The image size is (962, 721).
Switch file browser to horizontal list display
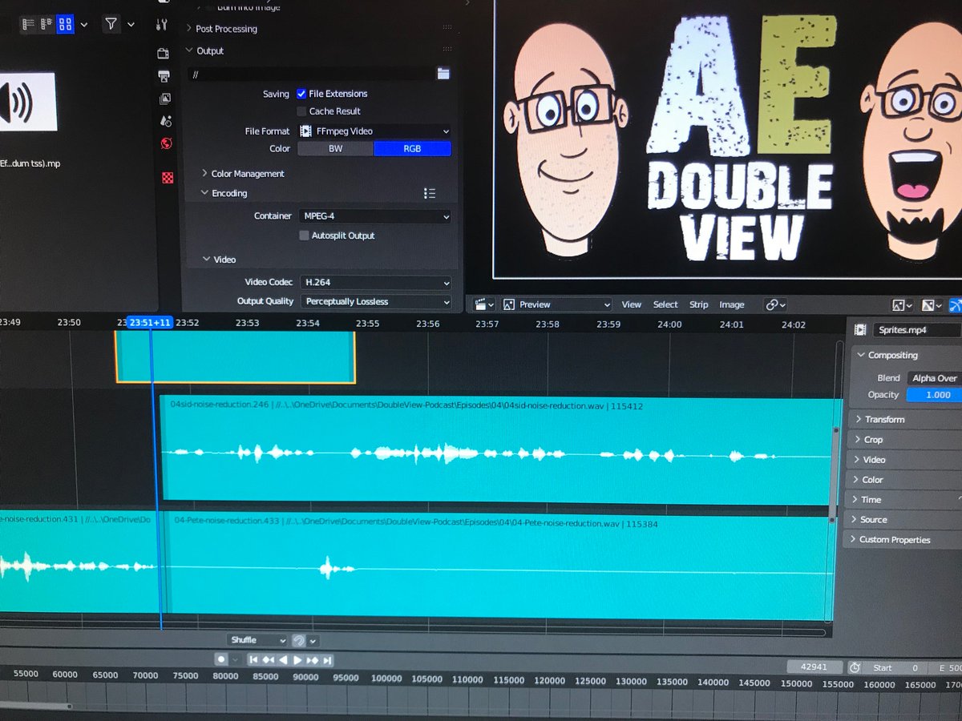[x=47, y=24]
